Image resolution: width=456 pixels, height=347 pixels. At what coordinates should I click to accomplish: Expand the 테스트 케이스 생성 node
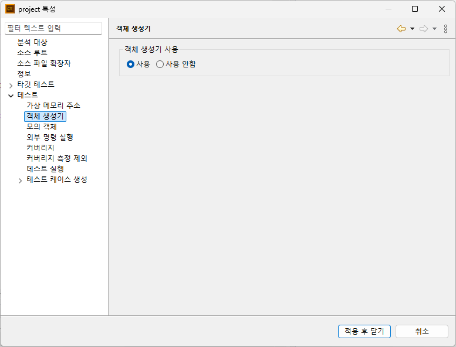20,181
